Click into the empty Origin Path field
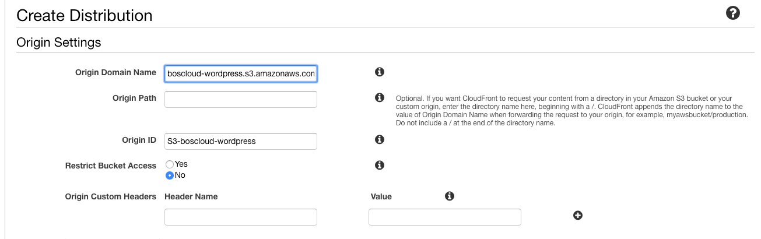This screenshot has height=239, width=761. pyautogui.click(x=241, y=99)
